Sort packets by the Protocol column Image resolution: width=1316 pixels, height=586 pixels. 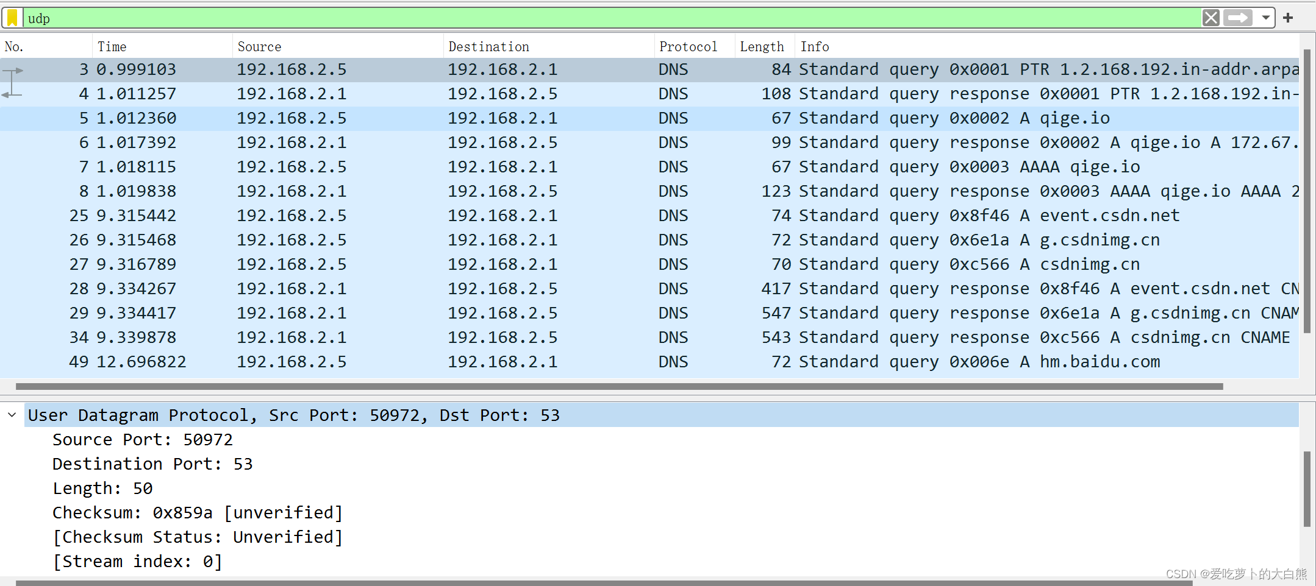pos(695,46)
